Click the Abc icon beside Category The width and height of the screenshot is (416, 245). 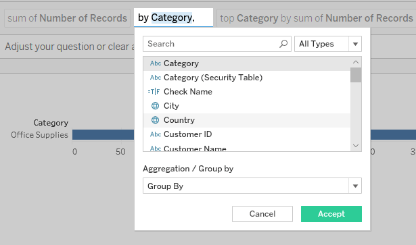[x=156, y=63]
